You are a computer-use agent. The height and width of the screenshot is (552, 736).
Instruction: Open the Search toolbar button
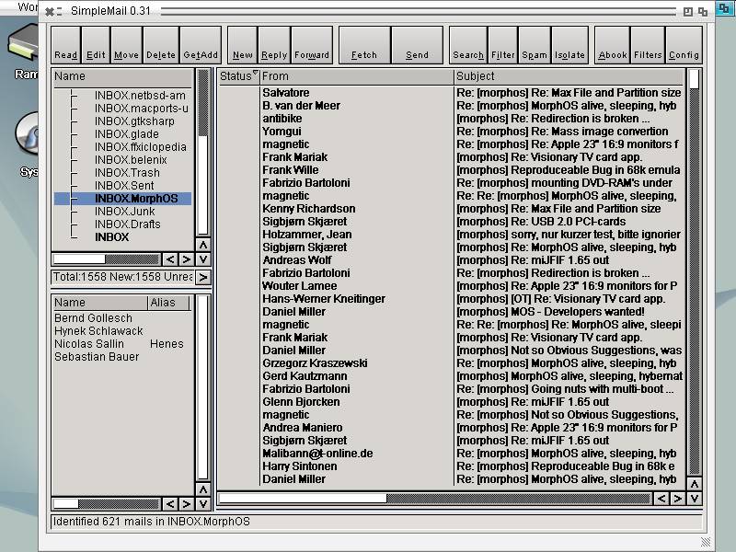[468, 45]
